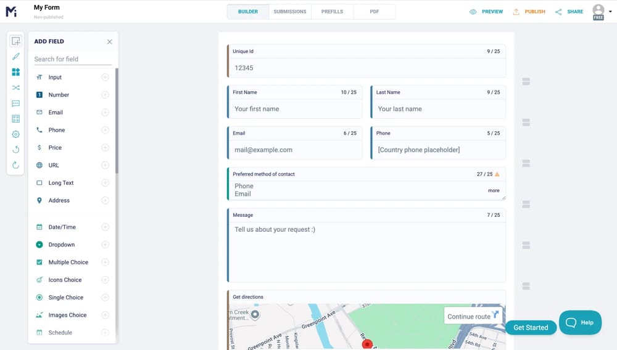Open the PDF tab
This screenshot has height=350, width=617.
coord(374,12)
